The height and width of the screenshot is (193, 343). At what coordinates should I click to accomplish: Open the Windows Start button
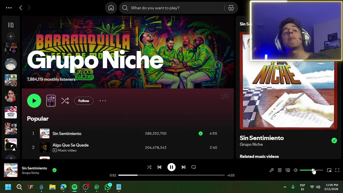[x=8, y=187]
